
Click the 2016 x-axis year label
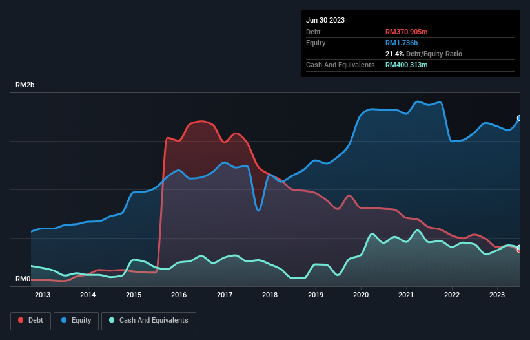click(179, 295)
